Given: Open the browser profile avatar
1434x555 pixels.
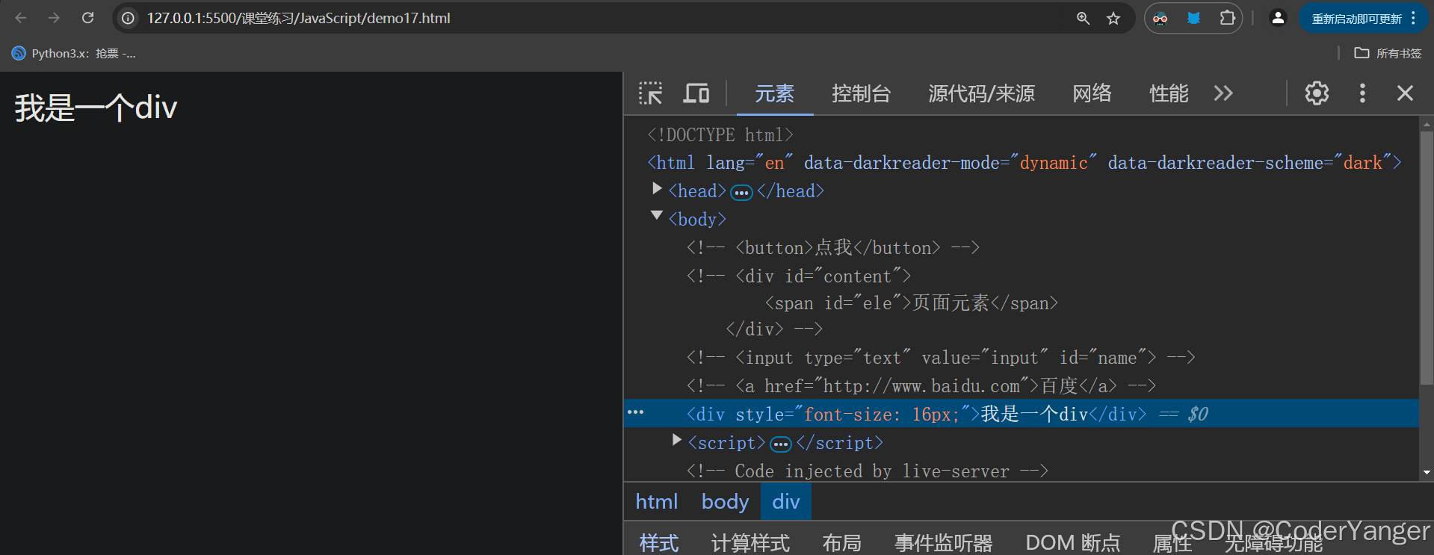Looking at the screenshot, I should click(1278, 18).
